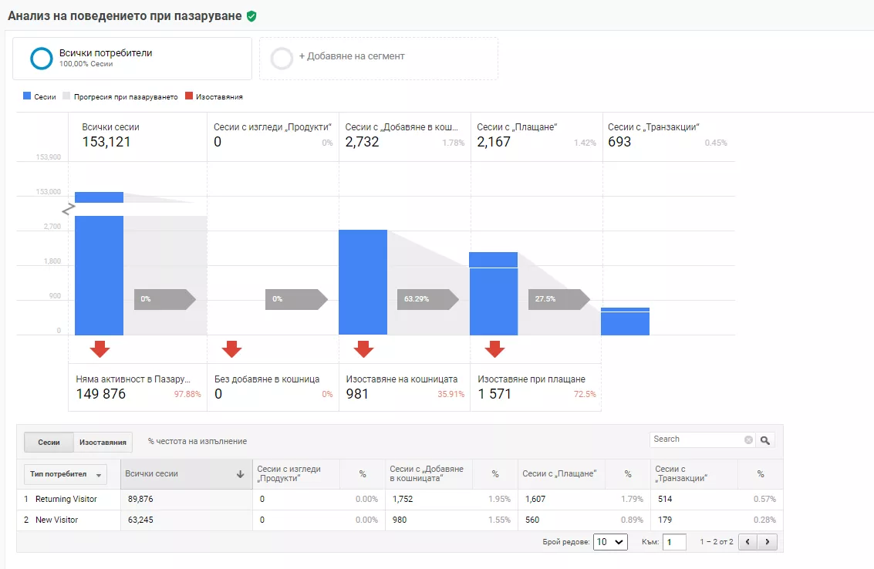
Task: Click the search magnifier icon in table
Action: click(x=764, y=440)
